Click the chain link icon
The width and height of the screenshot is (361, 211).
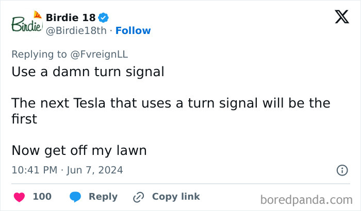[138, 197]
